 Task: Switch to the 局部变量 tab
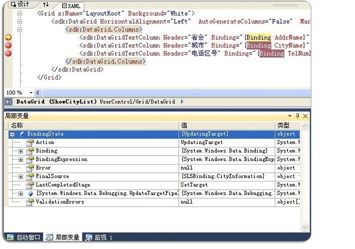(x=63, y=237)
